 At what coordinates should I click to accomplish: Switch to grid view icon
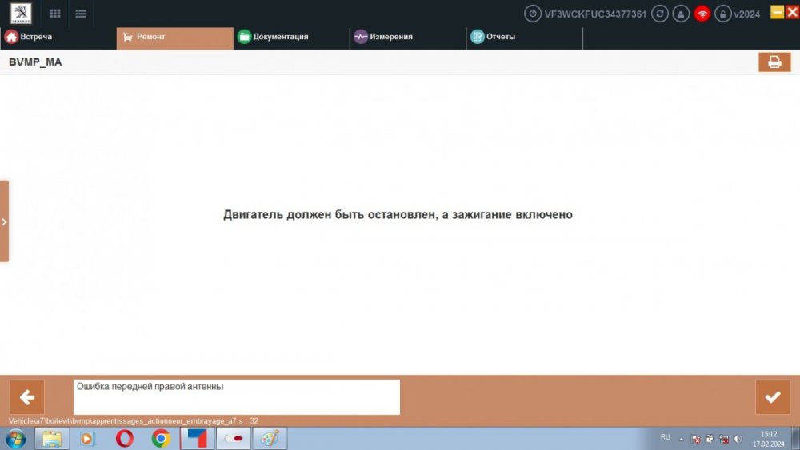pos(55,14)
